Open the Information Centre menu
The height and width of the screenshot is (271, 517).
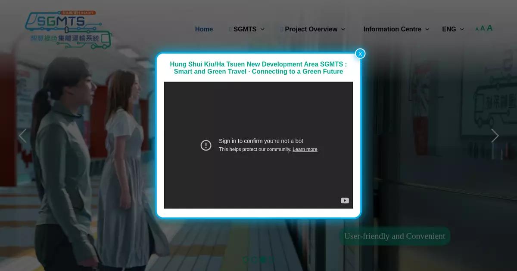pos(396,29)
